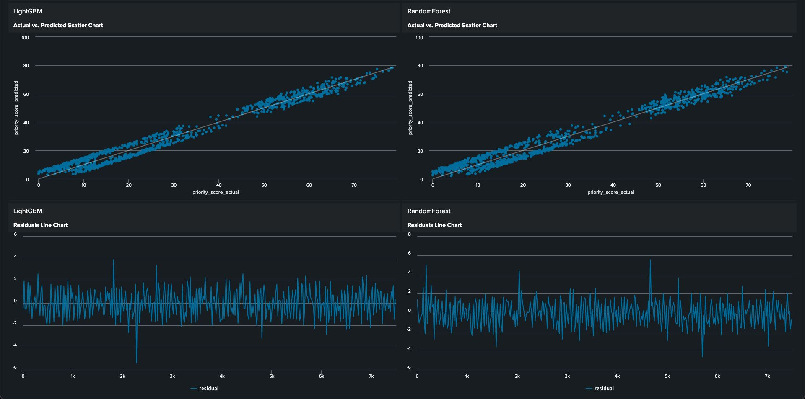This screenshot has height=399, width=805.
Task: Click priority_score_predicted axis label in LightGBM scatter
Action: click(x=16, y=108)
